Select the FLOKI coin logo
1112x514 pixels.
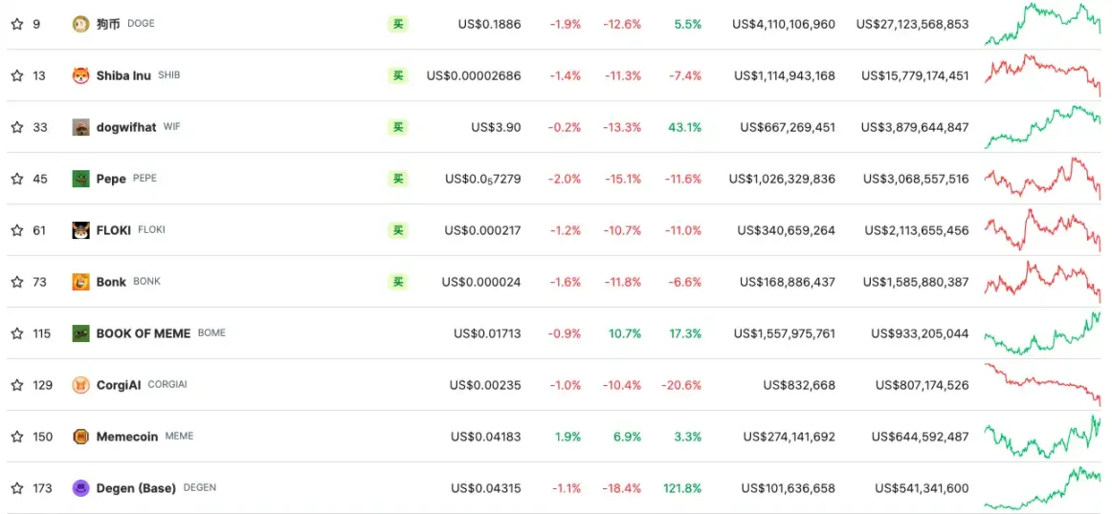tap(80, 230)
